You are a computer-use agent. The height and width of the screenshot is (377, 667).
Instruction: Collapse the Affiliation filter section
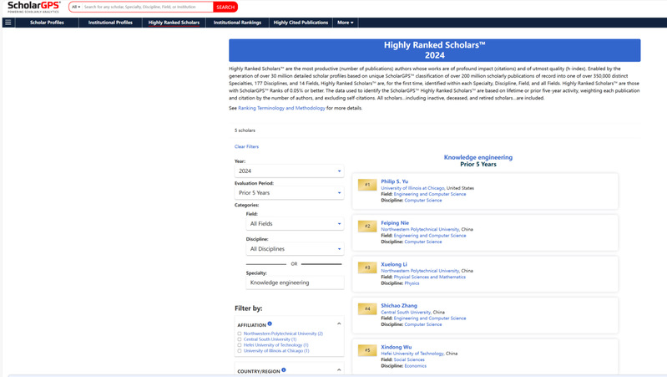(339, 324)
